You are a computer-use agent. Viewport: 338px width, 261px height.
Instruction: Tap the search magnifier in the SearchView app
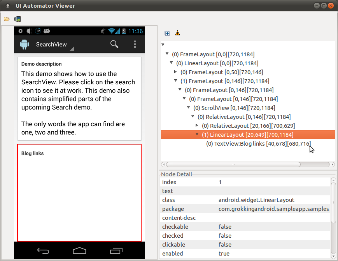pos(114,44)
